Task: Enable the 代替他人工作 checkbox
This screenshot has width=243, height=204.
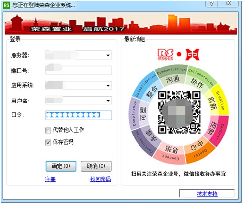Action: [x=48, y=131]
